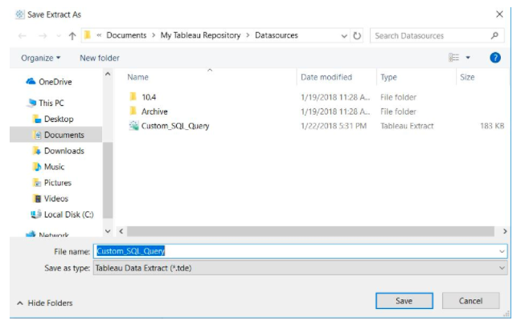Viewport: 521px width, 325px height.
Task: Click the Cancel button
Action: [x=470, y=301]
